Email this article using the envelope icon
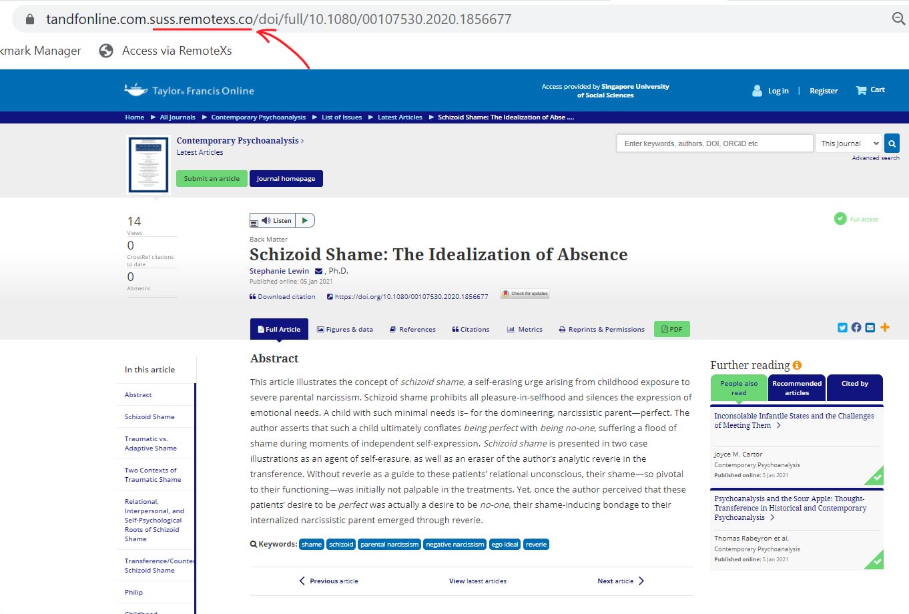The width and height of the screenshot is (909, 614). point(870,327)
